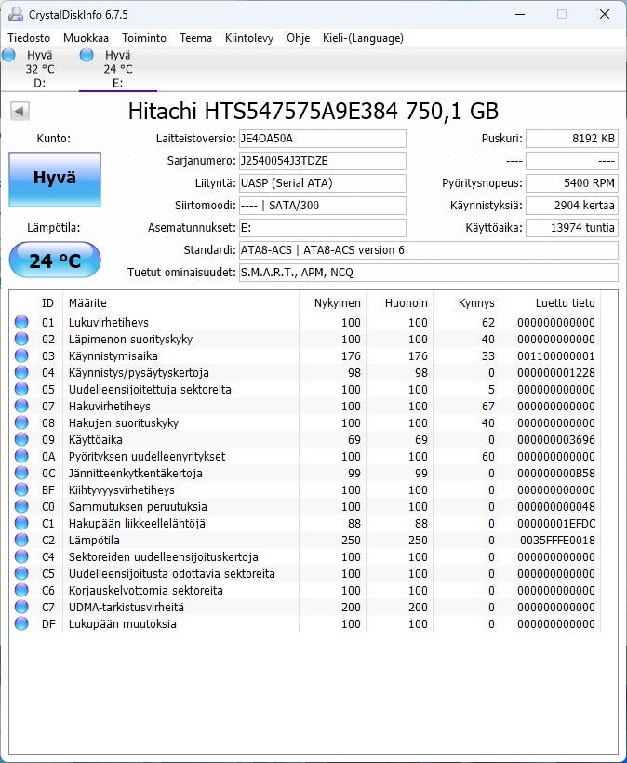Click the Määrite column header
This screenshot has width=627, height=763.
coord(180,302)
